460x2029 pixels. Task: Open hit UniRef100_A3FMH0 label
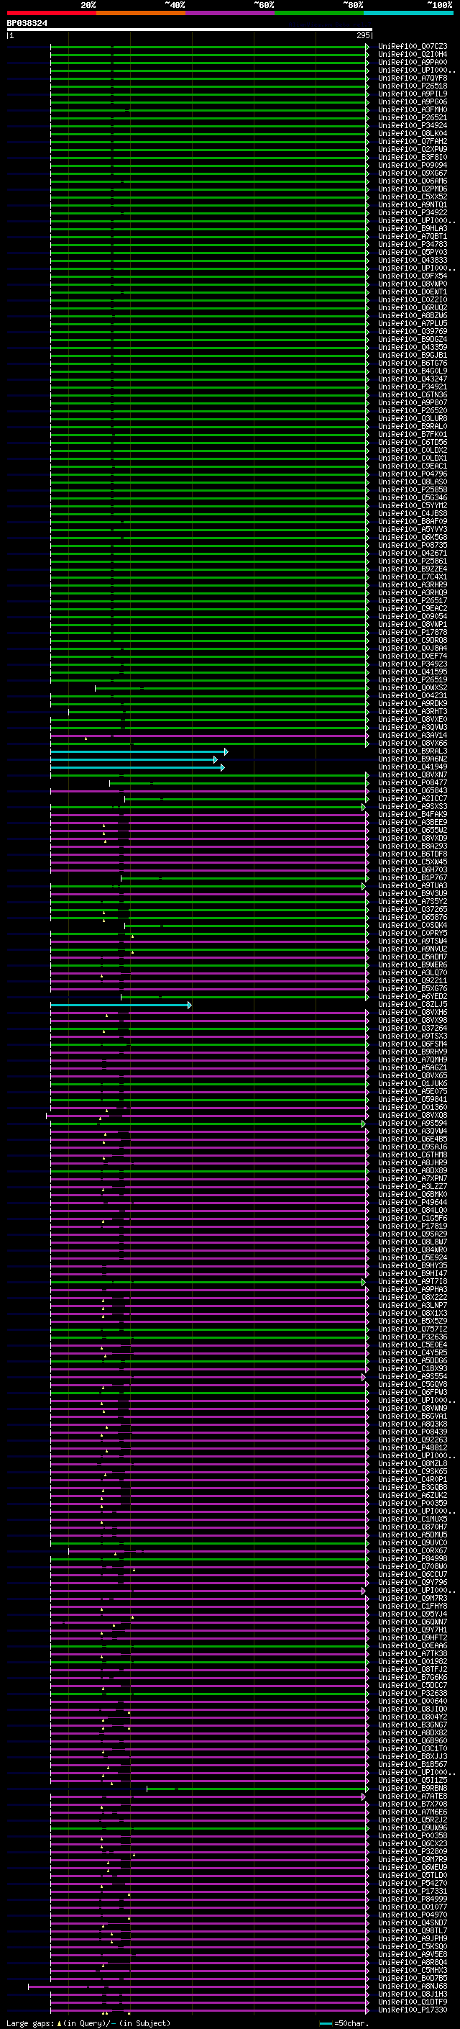413,109
